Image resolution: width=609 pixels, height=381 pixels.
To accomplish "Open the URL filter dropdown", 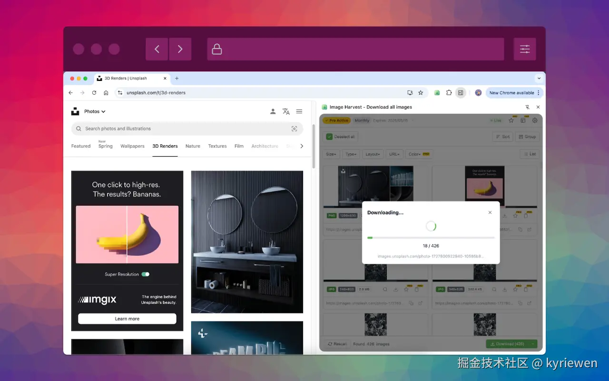I will pos(394,154).
